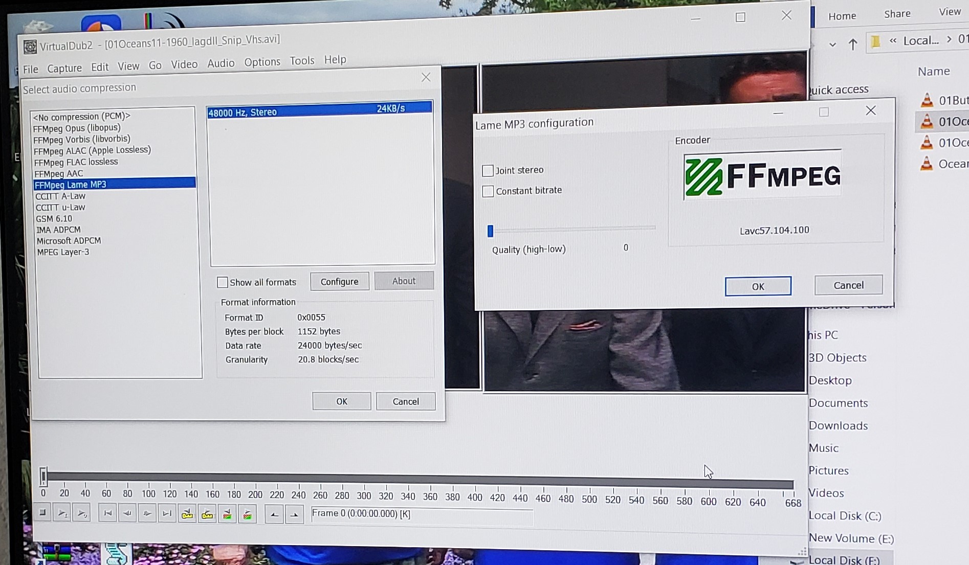The image size is (969, 565).
Task: Select FFMpeg FLAC lossless codec
Action: click(76, 162)
